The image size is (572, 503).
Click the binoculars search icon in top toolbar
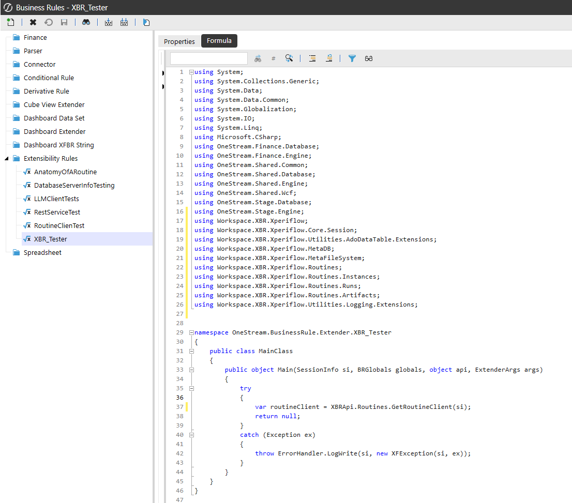(x=86, y=22)
